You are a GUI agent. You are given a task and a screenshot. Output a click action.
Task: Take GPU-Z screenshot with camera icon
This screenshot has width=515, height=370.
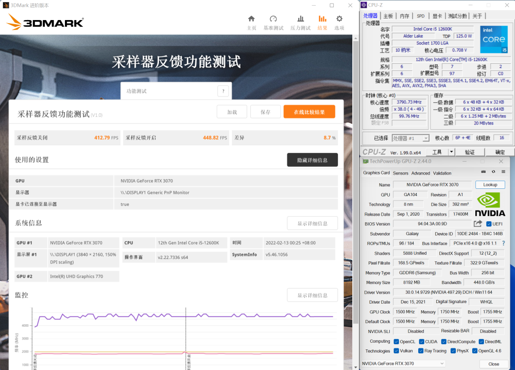[483, 172]
